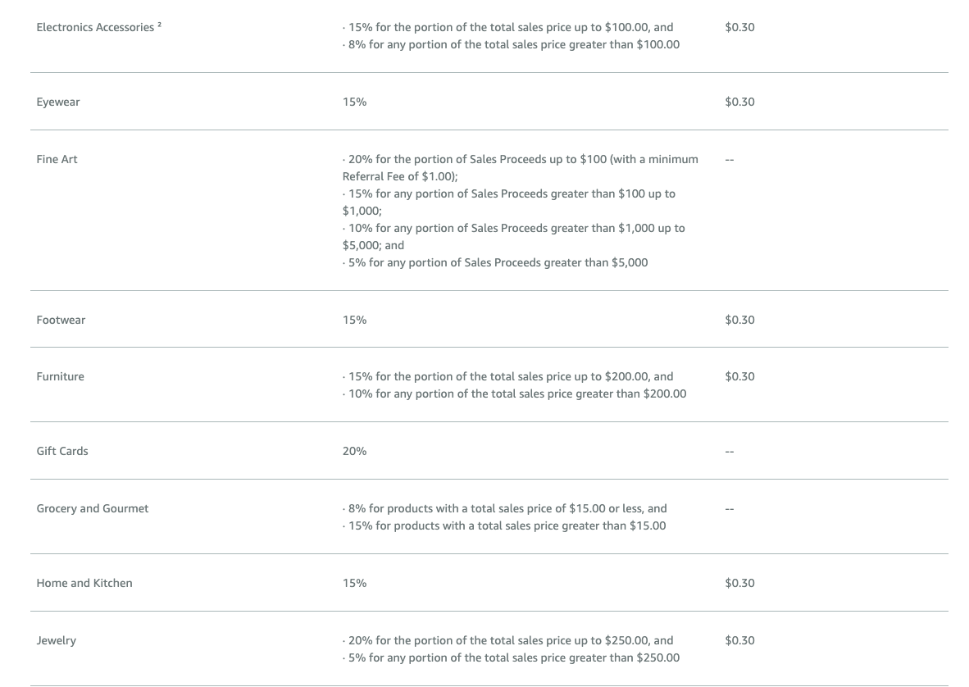Click the Home and Kitchen 15% fee value
This screenshot has height=687, width=969.
354,583
